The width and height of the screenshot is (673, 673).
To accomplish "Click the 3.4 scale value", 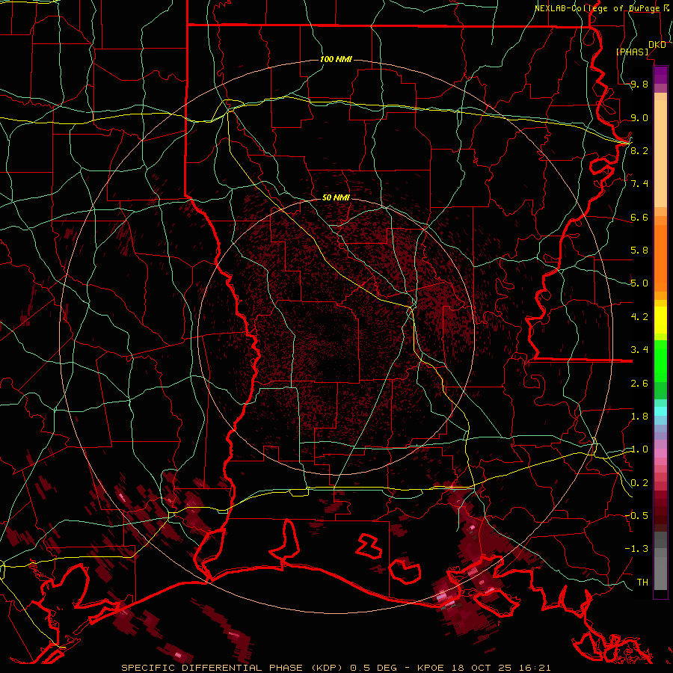I will pyautogui.click(x=639, y=350).
